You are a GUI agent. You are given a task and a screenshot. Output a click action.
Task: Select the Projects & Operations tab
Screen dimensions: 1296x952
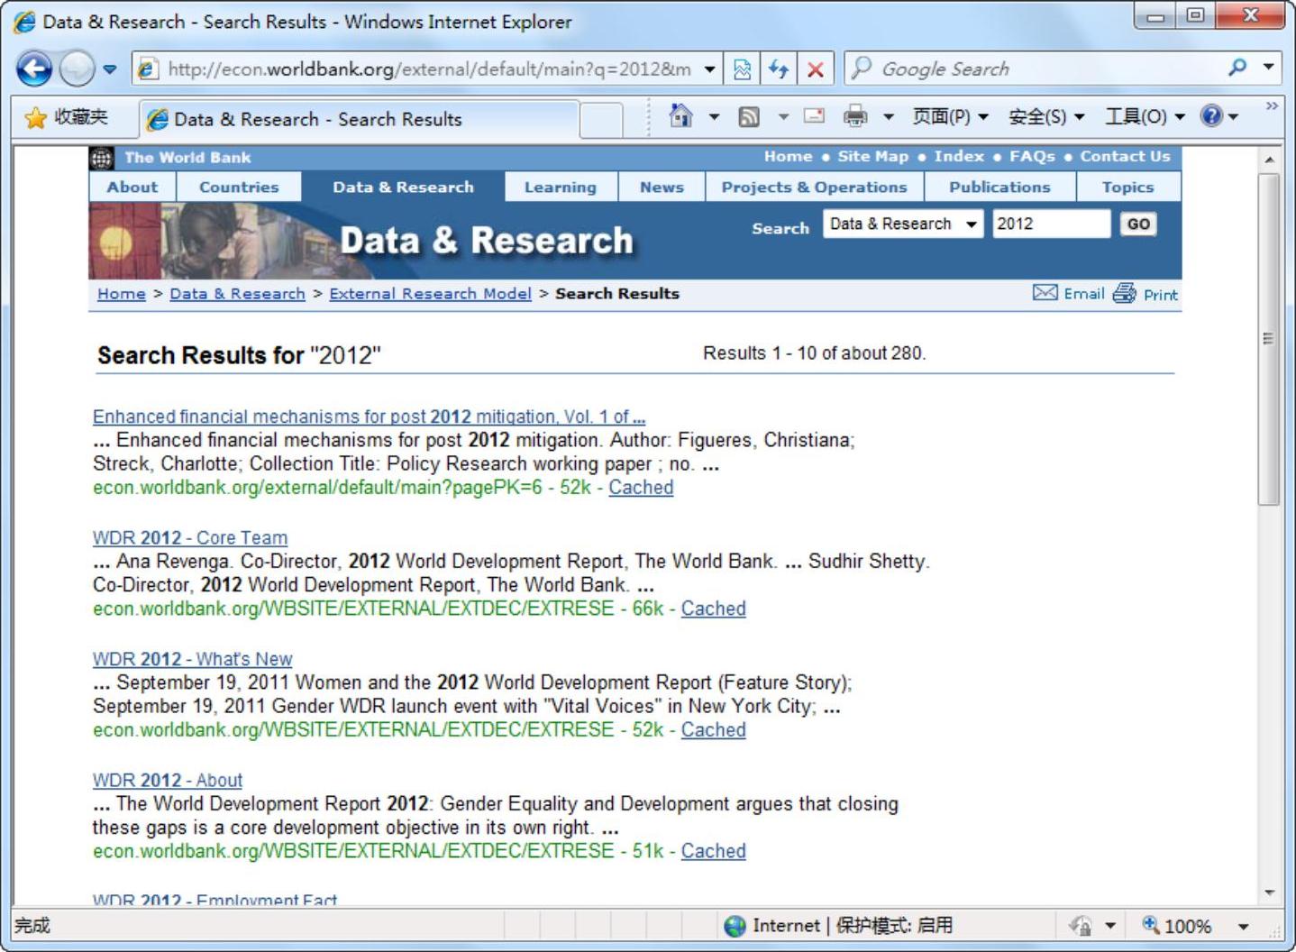(x=814, y=187)
